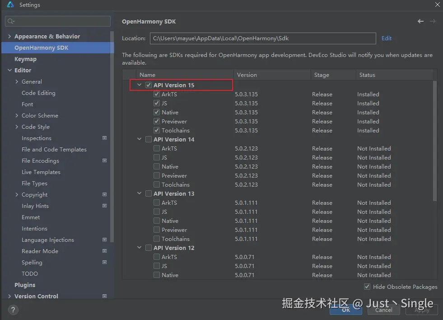Check the API Version 12 checkbox
The image size is (443, 320).
coord(148,248)
